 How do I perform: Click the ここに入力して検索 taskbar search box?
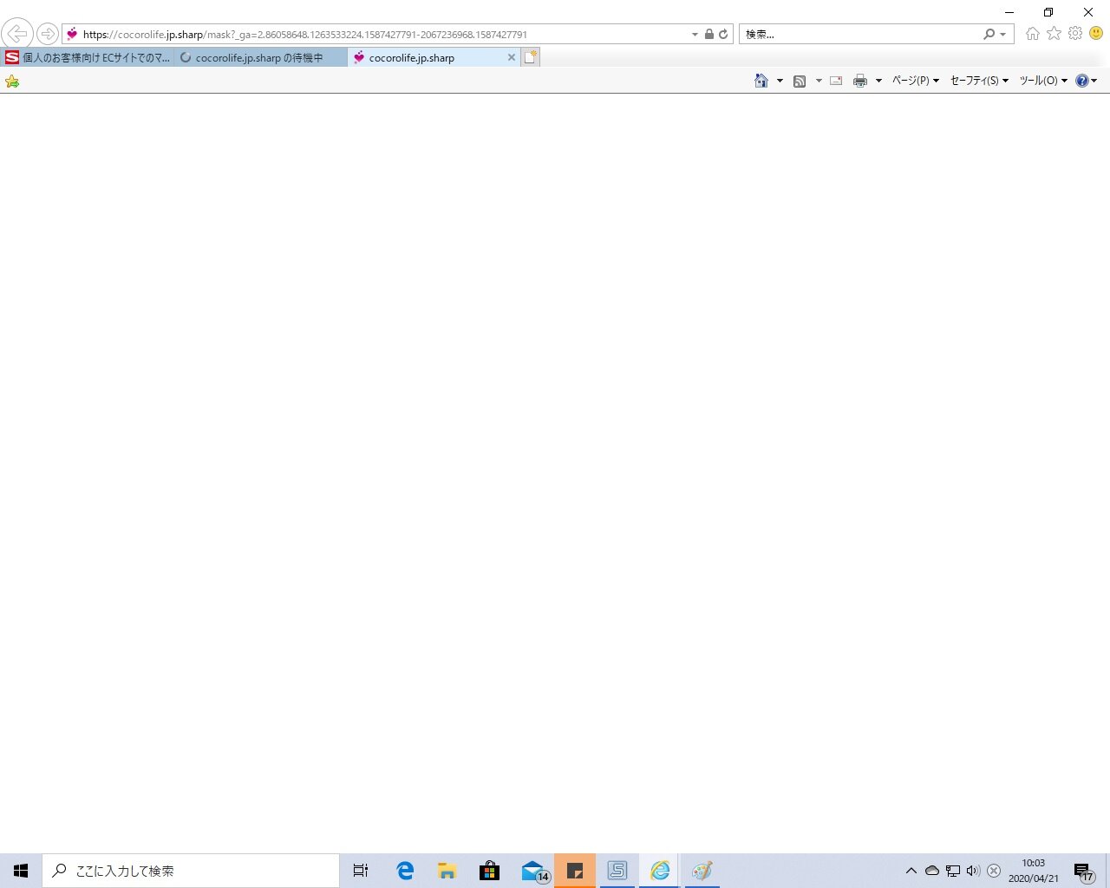tap(191, 871)
